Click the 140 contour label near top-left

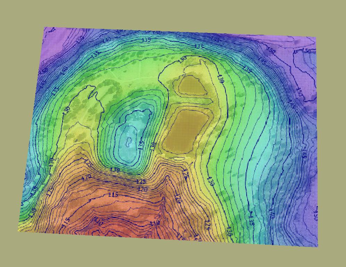coord(106,41)
